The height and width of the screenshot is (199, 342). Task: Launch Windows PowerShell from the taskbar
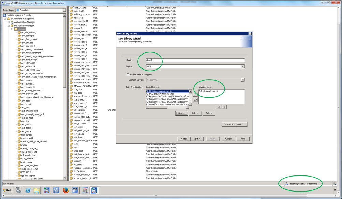tap(28, 190)
